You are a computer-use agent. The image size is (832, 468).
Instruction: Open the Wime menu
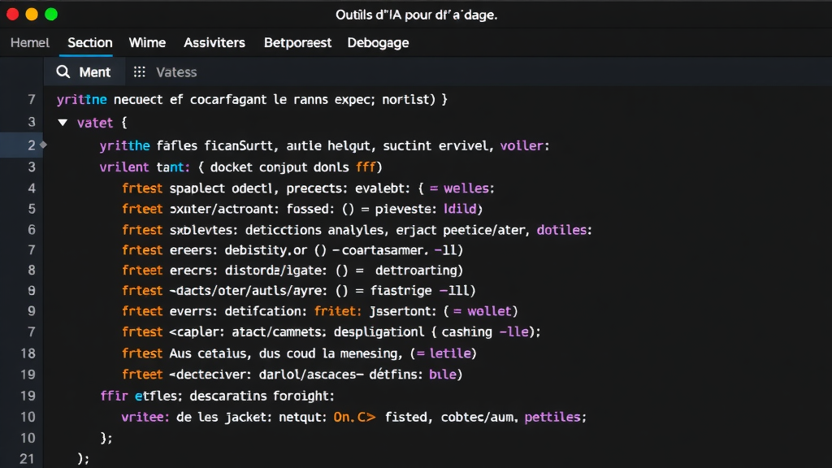[147, 42]
